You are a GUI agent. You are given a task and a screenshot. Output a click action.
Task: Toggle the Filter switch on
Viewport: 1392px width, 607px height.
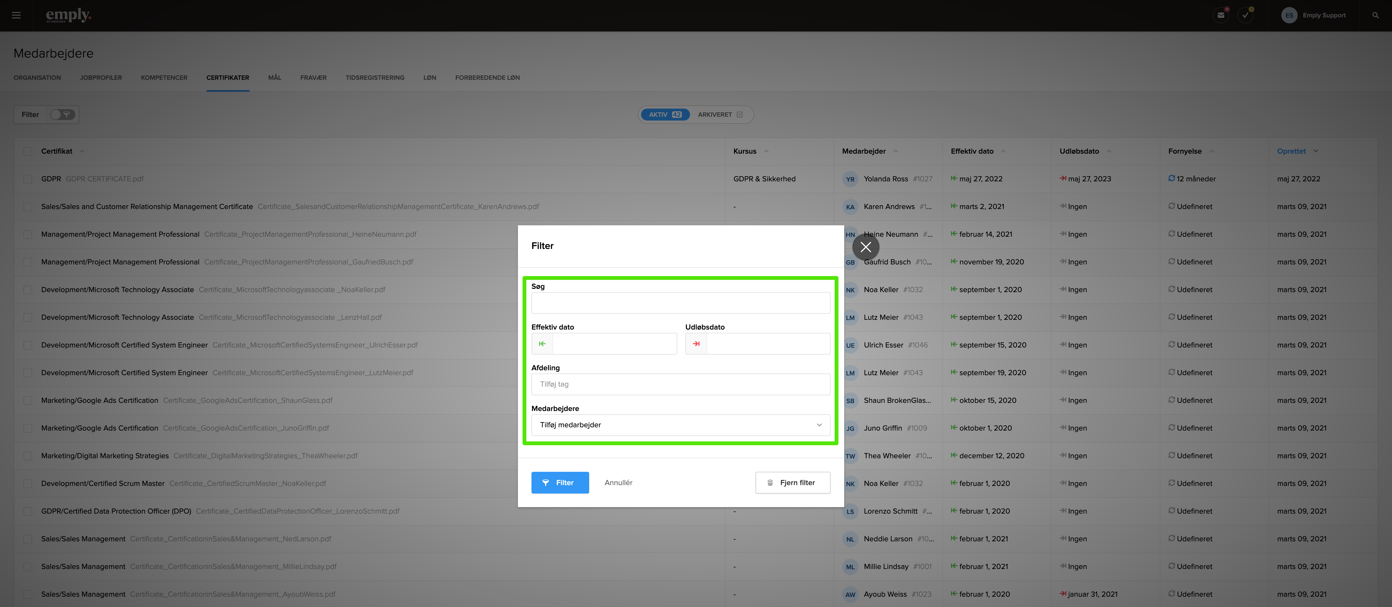(63, 114)
